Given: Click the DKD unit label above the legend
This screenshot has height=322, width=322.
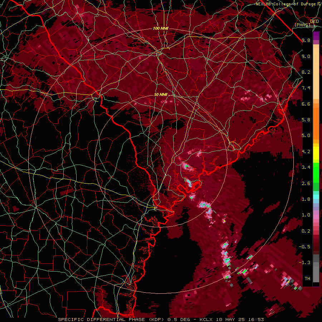Looking at the screenshot, I should click(x=314, y=21).
